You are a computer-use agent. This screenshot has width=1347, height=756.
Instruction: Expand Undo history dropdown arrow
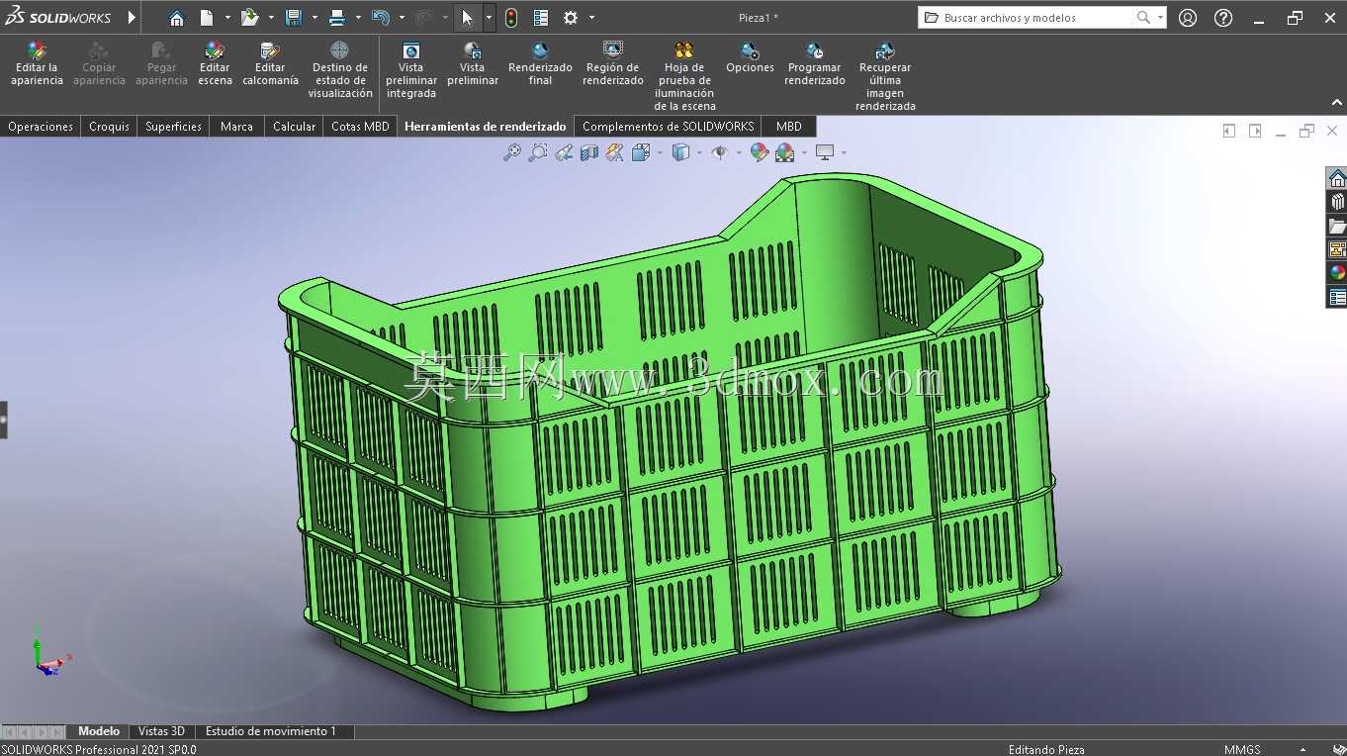(x=402, y=18)
